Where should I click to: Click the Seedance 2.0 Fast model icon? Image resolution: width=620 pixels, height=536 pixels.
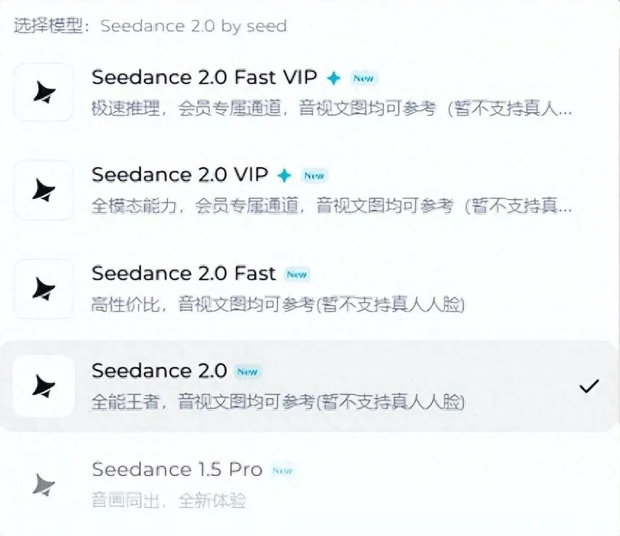point(44,289)
